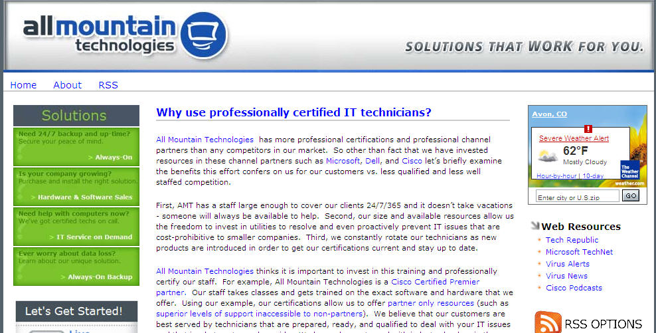Open the Home navigation link
The image size is (656, 333).
point(23,85)
